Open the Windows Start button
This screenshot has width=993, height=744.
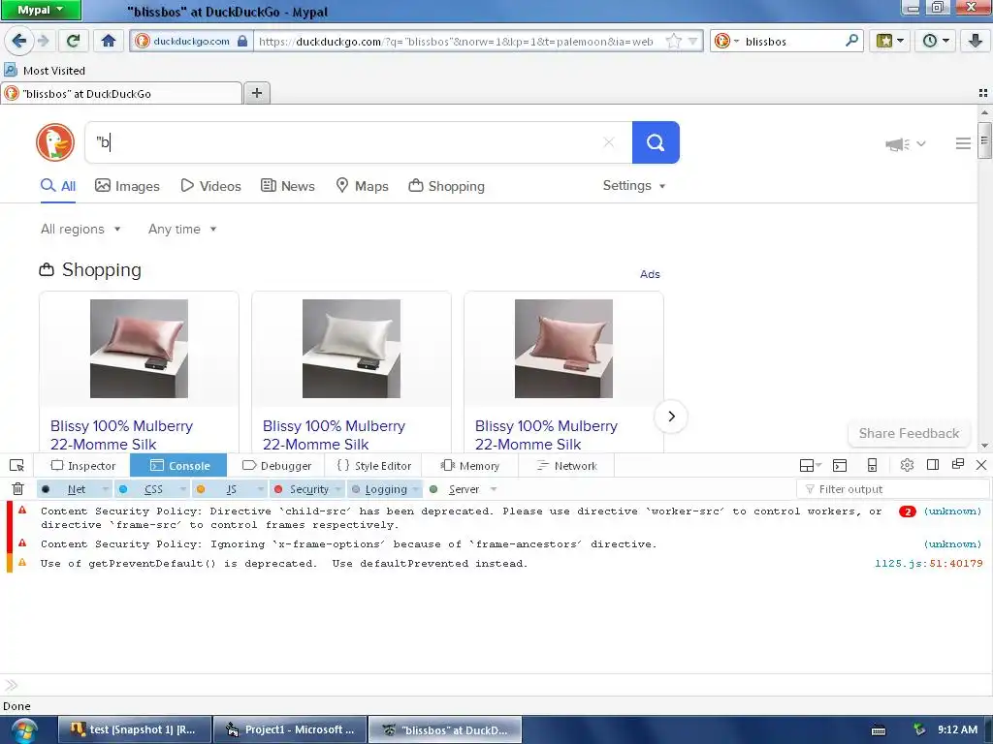23,730
